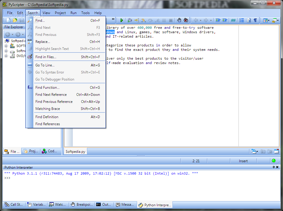This screenshot has width=283, height=211.
Task: Open the Edit menu
Action: click(x=20, y=13)
